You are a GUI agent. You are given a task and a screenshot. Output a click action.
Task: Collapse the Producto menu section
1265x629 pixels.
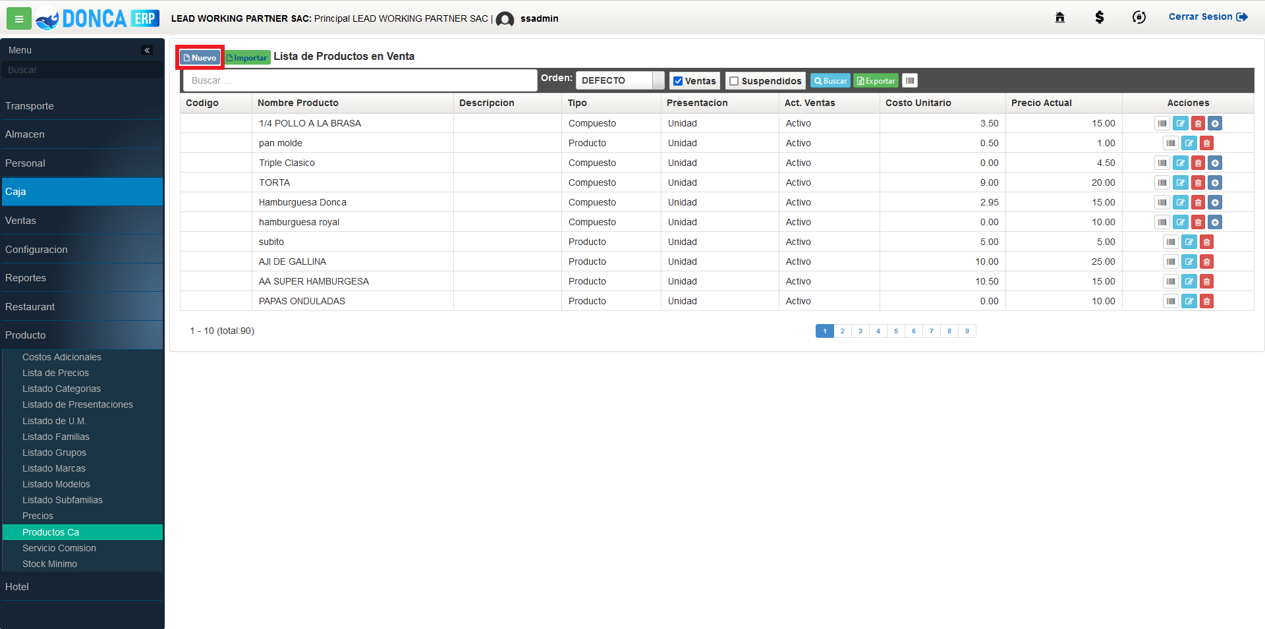82,335
